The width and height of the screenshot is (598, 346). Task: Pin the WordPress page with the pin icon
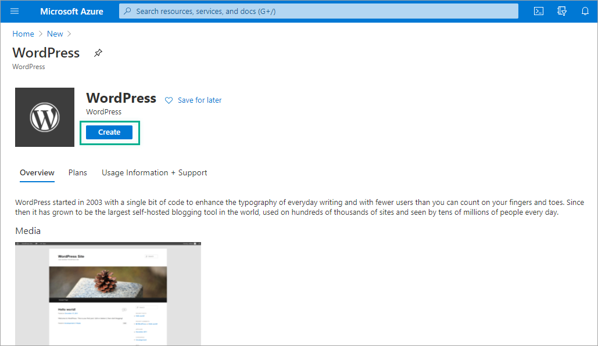coord(98,53)
